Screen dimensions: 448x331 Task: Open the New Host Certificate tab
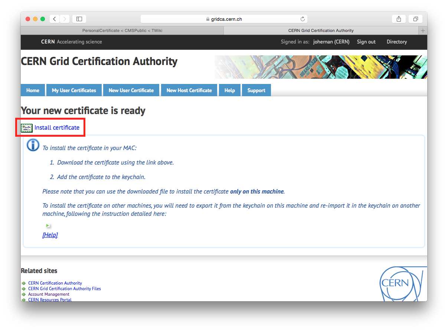[x=189, y=90]
